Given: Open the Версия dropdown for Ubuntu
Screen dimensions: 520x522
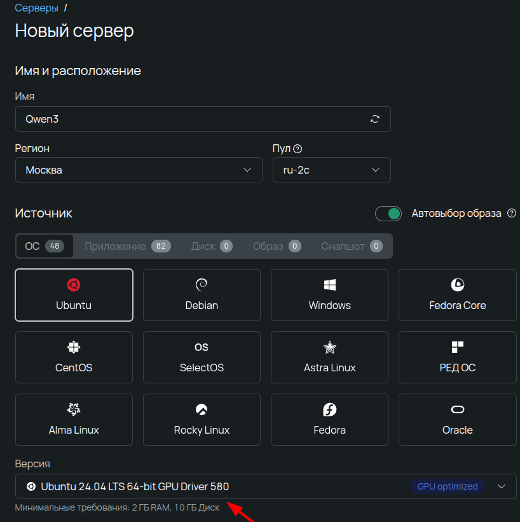Looking at the screenshot, I should (503, 486).
